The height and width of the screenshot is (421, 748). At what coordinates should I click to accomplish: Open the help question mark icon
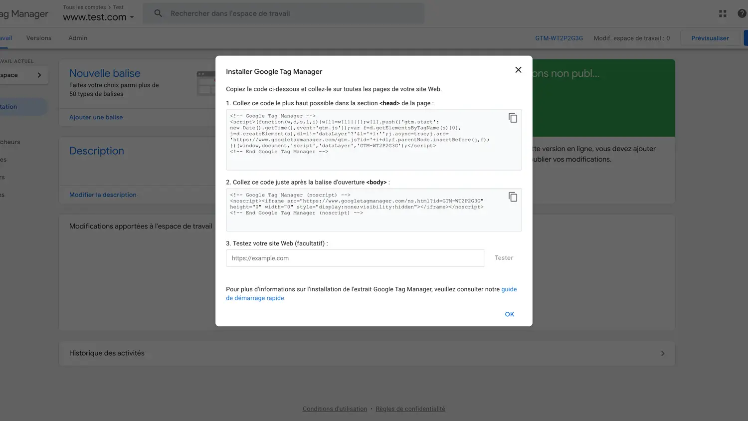pyautogui.click(x=742, y=13)
